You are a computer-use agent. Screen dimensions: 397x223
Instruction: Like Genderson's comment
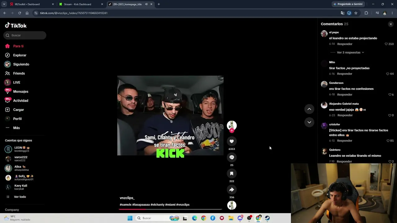pyautogui.click(x=390, y=94)
